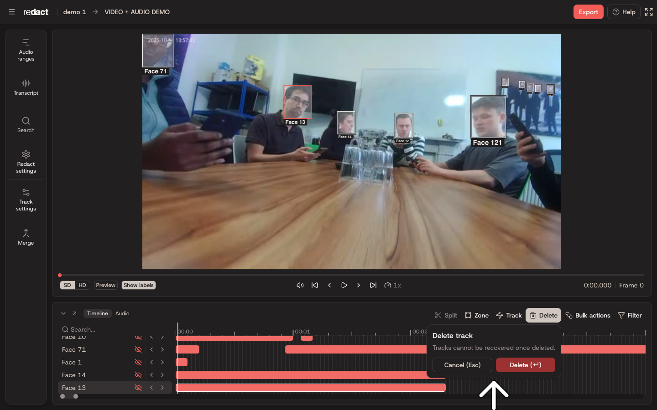657x410 pixels.
Task: Toggle fullscreen mode icon
Action: pyautogui.click(x=649, y=12)
